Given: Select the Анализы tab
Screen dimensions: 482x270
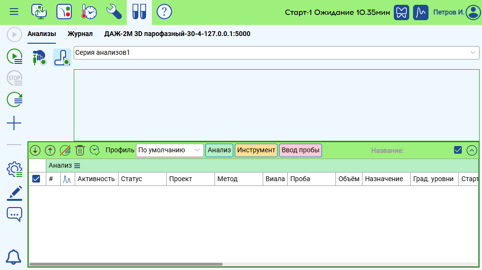Looking at the screenshot, I should [x=41, y=34].
